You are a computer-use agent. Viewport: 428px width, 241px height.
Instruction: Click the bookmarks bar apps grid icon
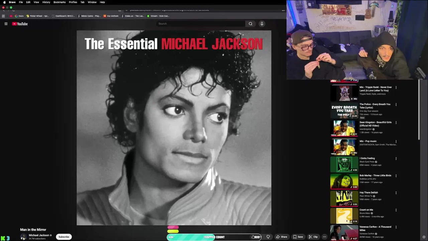pos(3,16)
